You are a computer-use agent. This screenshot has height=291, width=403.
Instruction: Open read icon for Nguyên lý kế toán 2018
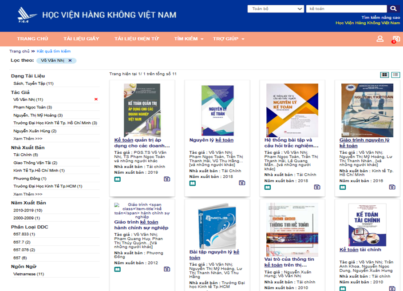pos(193,183)
